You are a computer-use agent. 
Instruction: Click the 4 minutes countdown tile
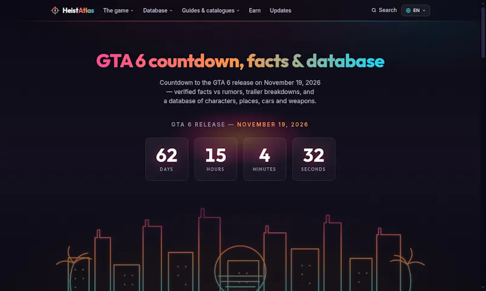pos(265,159)
